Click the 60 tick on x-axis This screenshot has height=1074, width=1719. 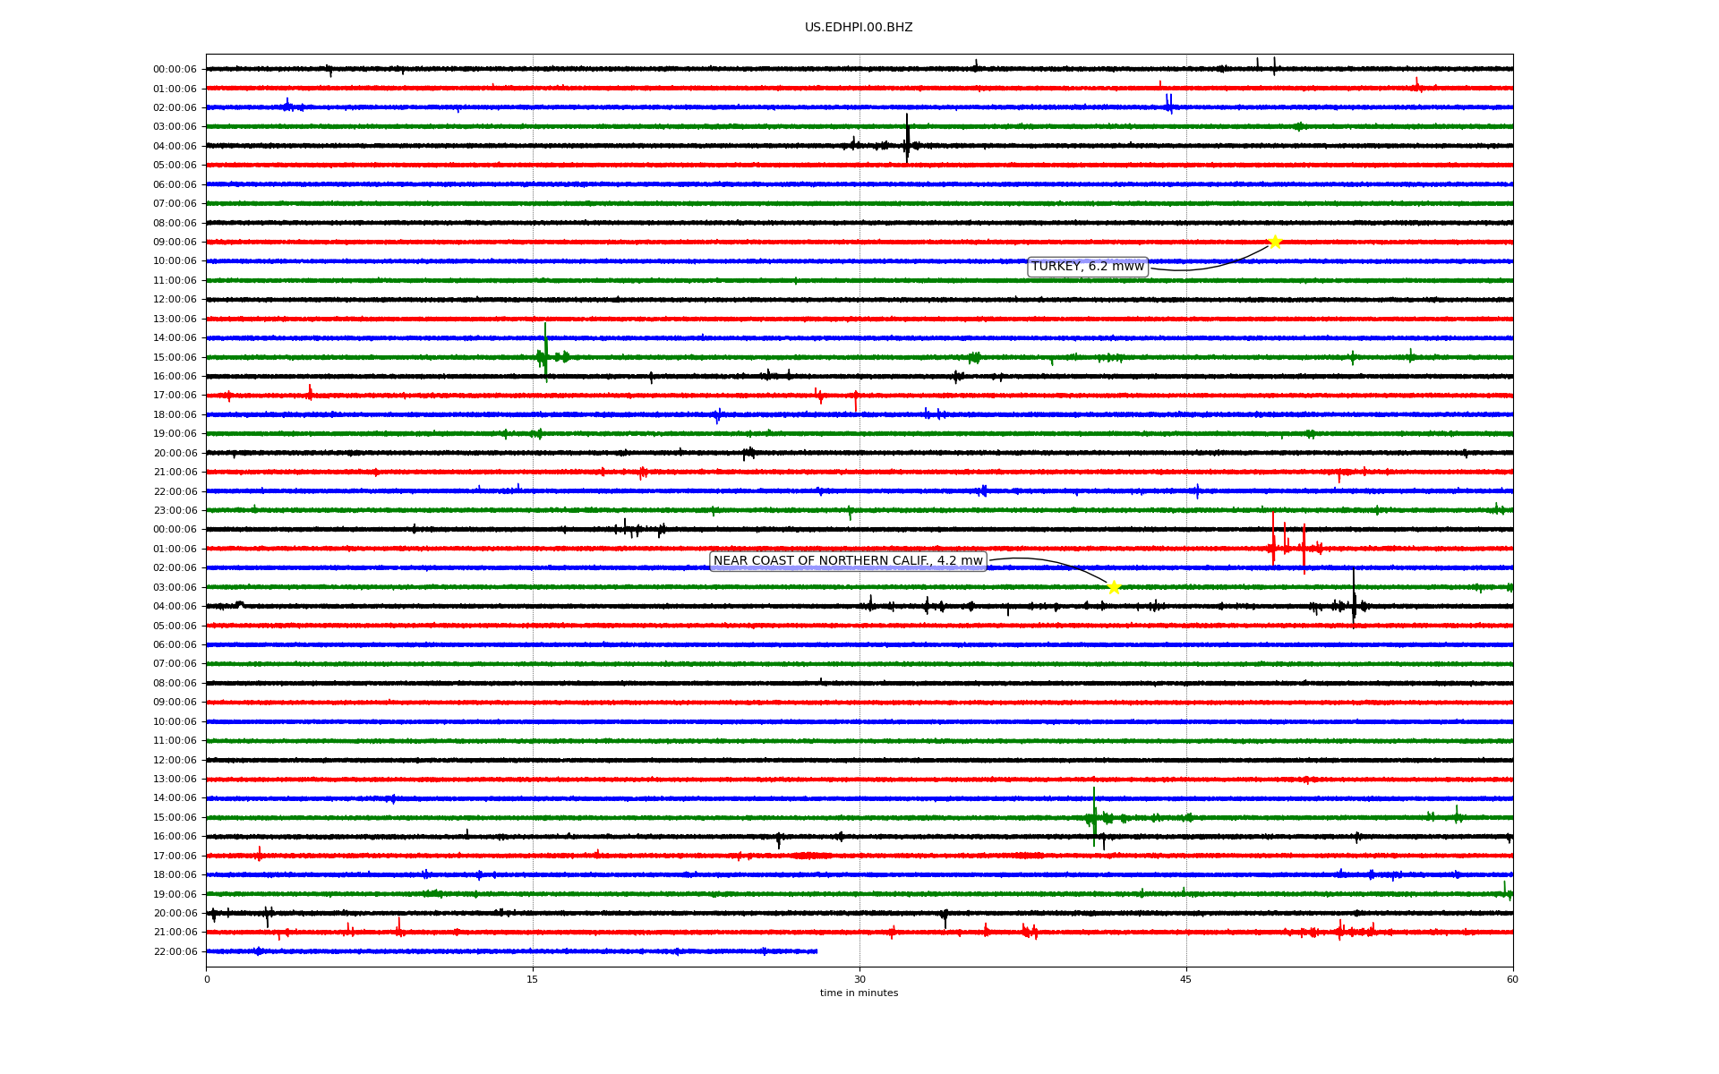(x=1512, y=979)
